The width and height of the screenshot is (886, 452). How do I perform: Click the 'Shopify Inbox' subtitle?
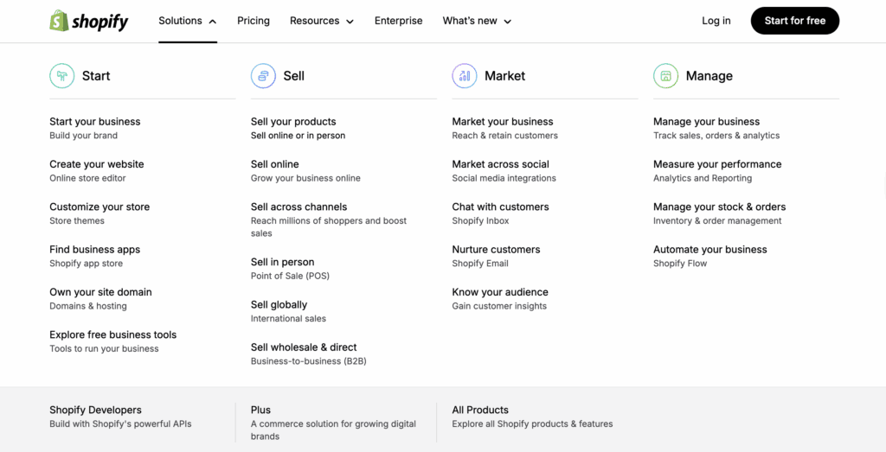coord(480,220)
